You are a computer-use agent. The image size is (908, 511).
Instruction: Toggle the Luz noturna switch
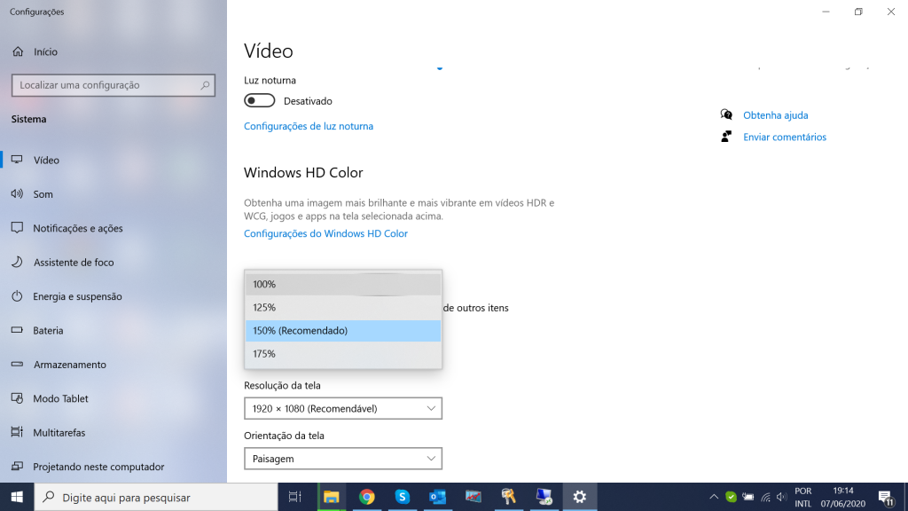tap(260, 101)
